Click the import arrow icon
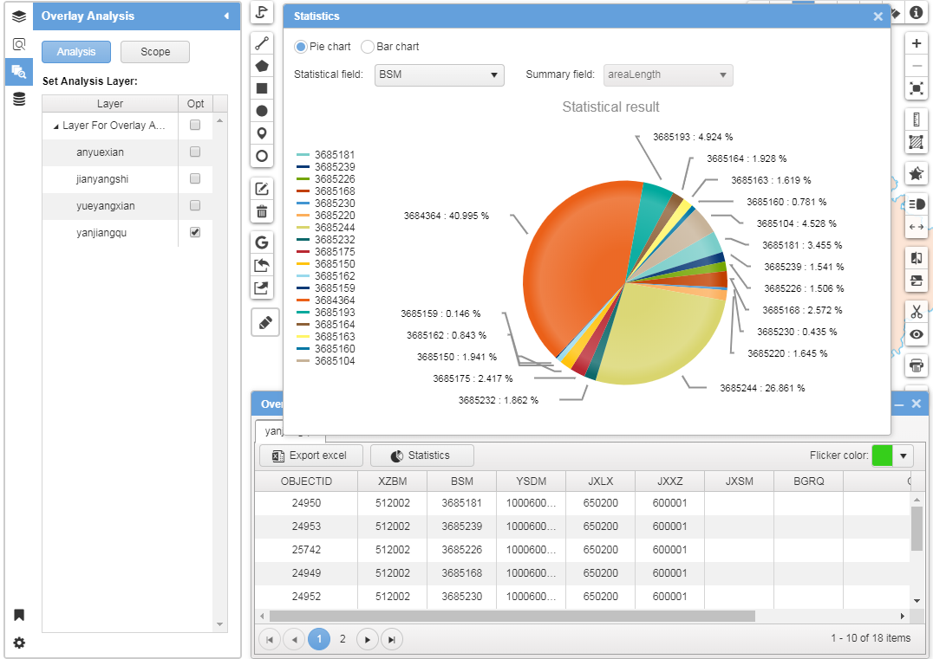Screen dimensions: 933x659 (262, 265)
